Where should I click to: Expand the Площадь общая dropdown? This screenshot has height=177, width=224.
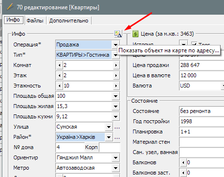click(x=115, y=96)
